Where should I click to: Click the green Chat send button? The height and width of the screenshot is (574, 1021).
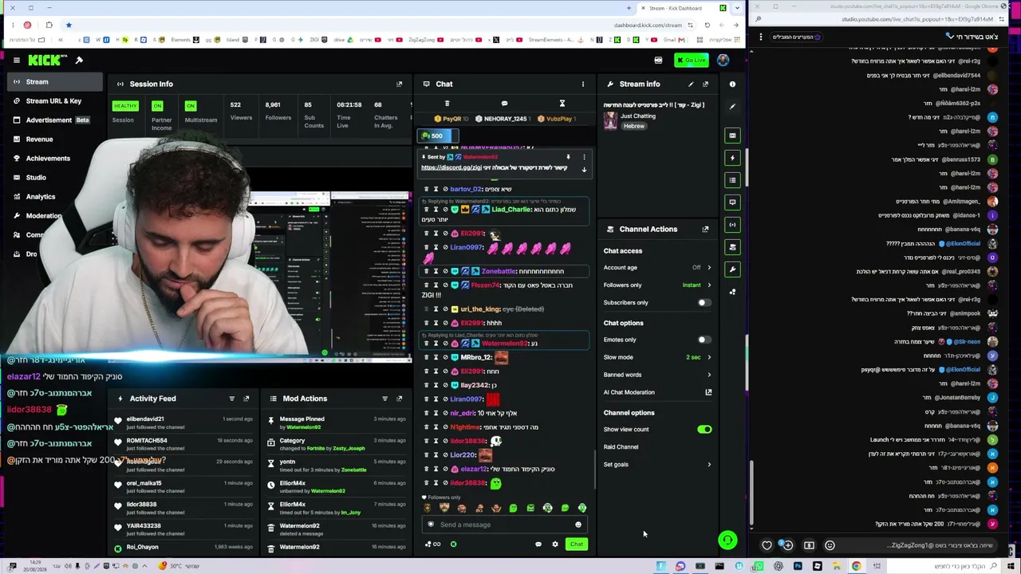pyautogui.click(x=576, y=545)
